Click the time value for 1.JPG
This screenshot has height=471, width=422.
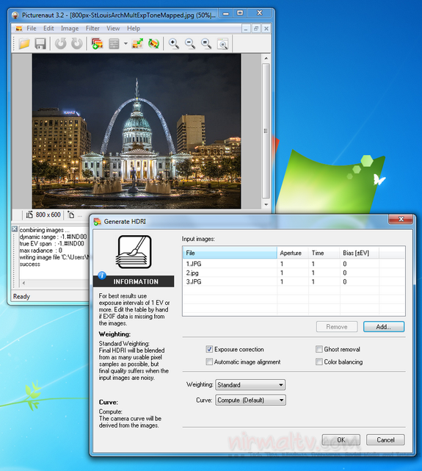[313, 264]
